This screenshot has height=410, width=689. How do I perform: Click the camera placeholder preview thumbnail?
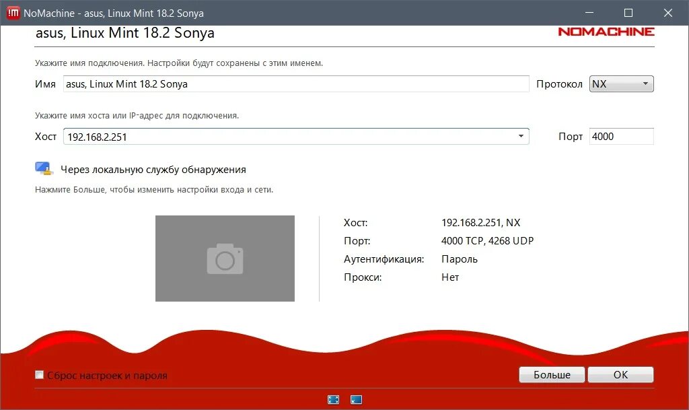pos(225,259)
